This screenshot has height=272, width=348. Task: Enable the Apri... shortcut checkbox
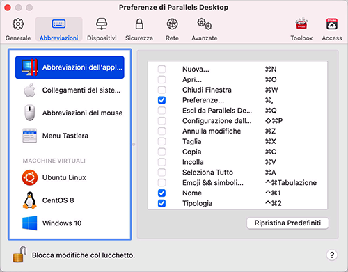click(x=161, y=79)
